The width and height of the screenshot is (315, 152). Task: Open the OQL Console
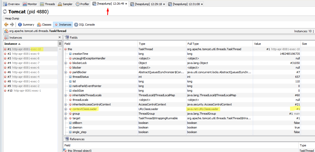pyautogui.click(x=84, y=25)
